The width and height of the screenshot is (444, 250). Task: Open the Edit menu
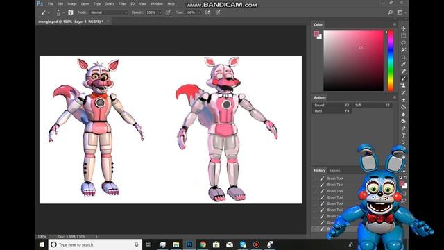pyautogui.click(x=60, y=4)
